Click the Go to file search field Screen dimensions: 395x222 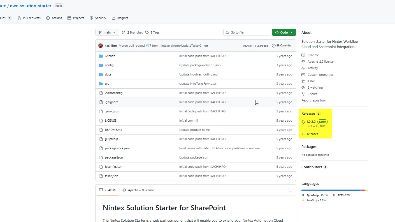click(247, 32)
